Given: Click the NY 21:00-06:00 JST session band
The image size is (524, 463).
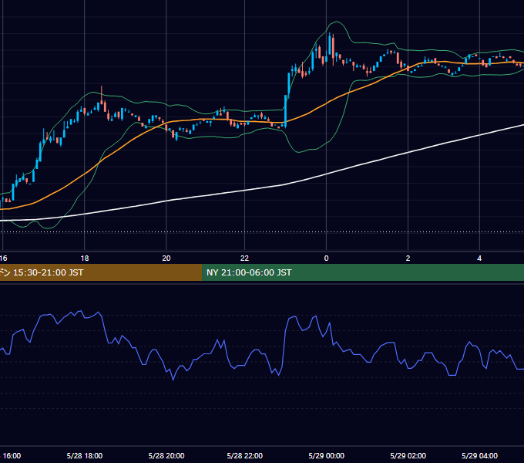Looking at the screenshot, I should [363, 272].
